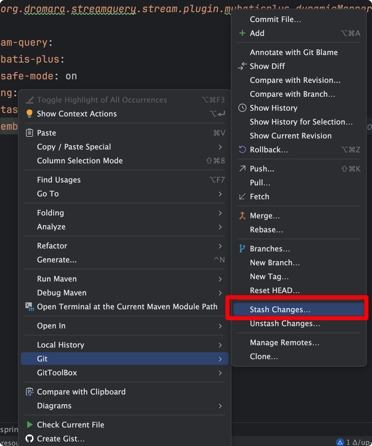Click the safe-mode line in editor
372x446 pixels.
(x=39, y=76)
